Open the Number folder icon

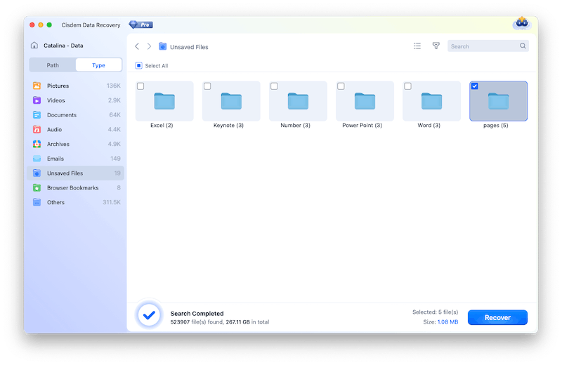click(x=298, y=101)
